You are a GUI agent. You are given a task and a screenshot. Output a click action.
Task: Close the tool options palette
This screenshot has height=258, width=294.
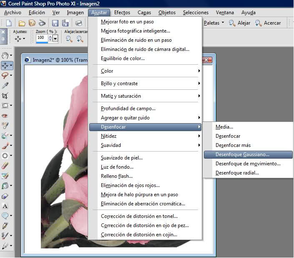coord(3,32)
